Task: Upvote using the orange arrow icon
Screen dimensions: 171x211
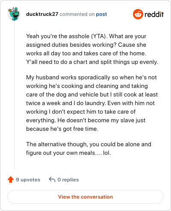Action: (x=11, y=180)
